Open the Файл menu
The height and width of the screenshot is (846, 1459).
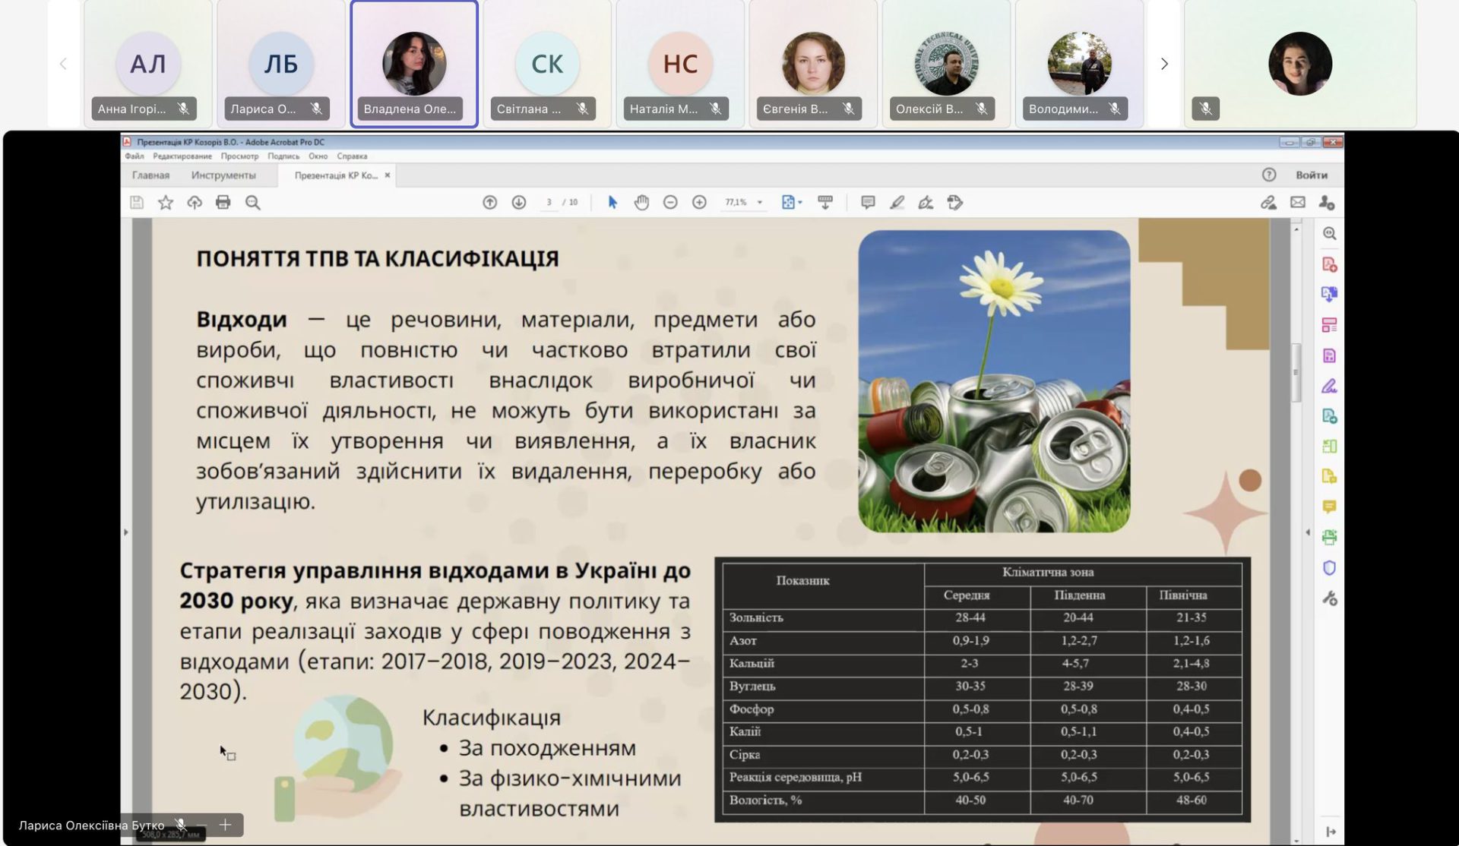[x=135, y=156]
